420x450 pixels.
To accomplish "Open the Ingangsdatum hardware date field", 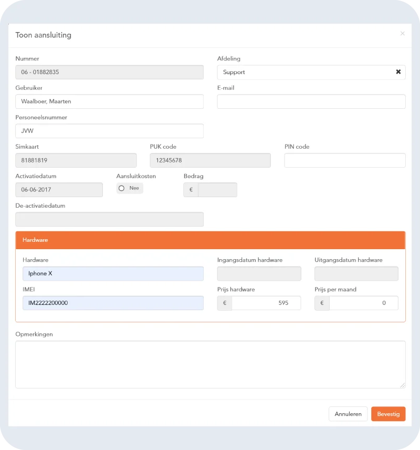I will 259,273.
